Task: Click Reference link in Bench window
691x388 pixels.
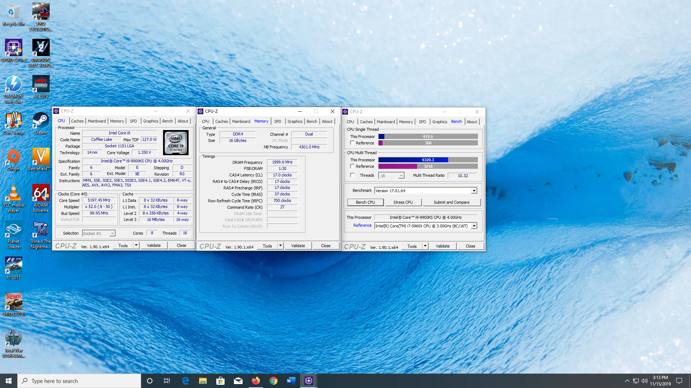Action: 362,225
